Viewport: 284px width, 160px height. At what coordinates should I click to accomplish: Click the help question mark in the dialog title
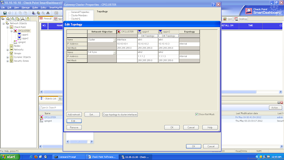pos(213,4)
